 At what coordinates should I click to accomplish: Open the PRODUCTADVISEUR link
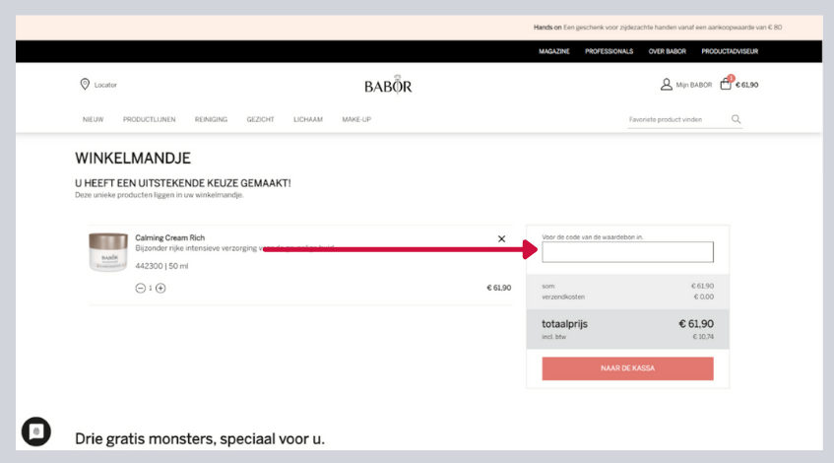coord(730,51)
